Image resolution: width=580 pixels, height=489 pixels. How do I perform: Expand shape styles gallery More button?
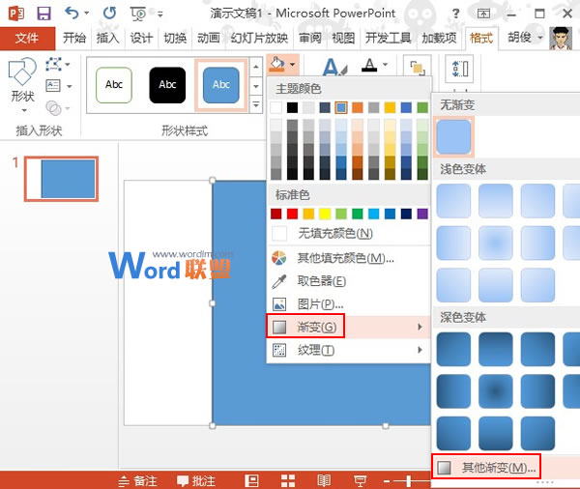[x=256, y=105]
